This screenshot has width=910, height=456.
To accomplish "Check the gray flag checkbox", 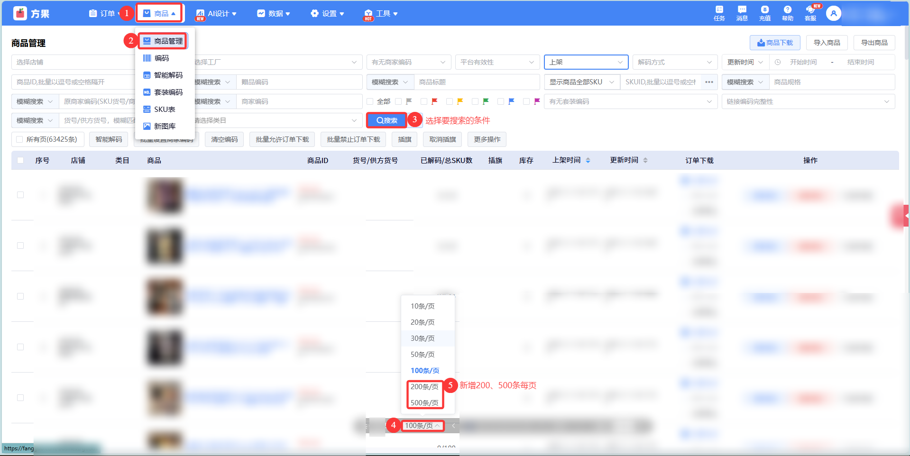I will [x=398, y=101].
